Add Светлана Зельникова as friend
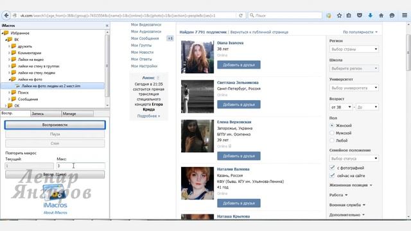 click(x=239, y=105)
